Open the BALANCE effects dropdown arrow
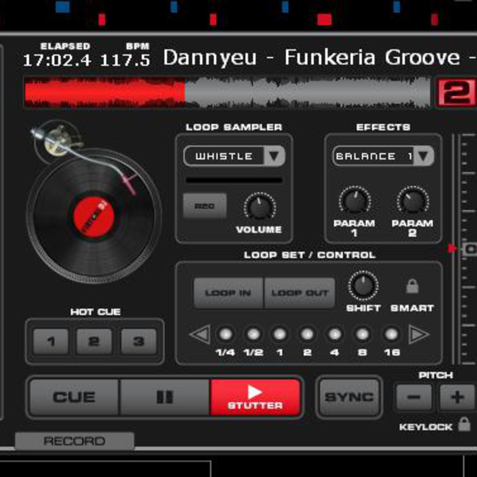477x477 pixels. coord(423,156)
